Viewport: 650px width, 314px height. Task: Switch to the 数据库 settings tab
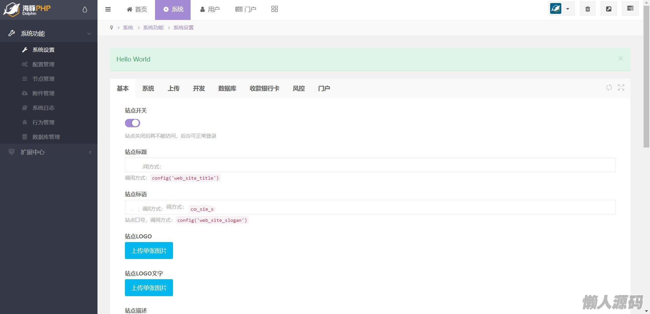(x=227, y=88)
